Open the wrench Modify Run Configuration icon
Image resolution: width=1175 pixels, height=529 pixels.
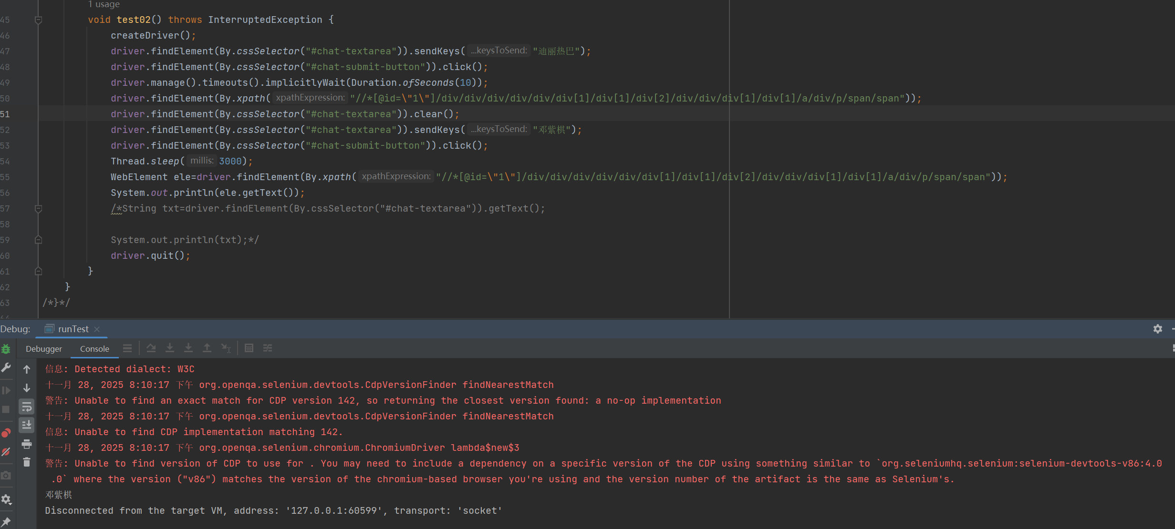click(x=6, y=367)
